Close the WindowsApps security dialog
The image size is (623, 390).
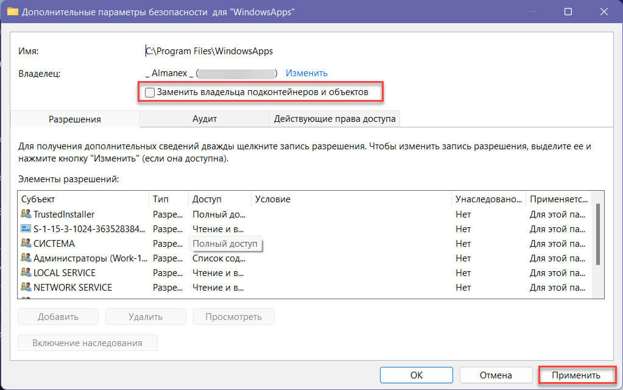click(604, 12)
